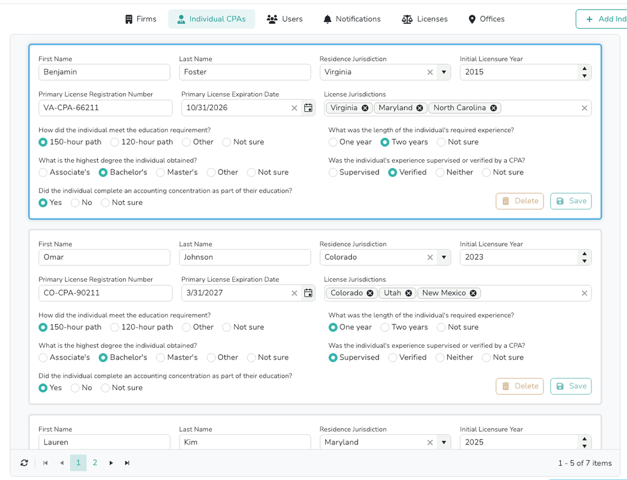Expand Lauren's Maryland residence jurisdiction dropdown

point(443,443)
